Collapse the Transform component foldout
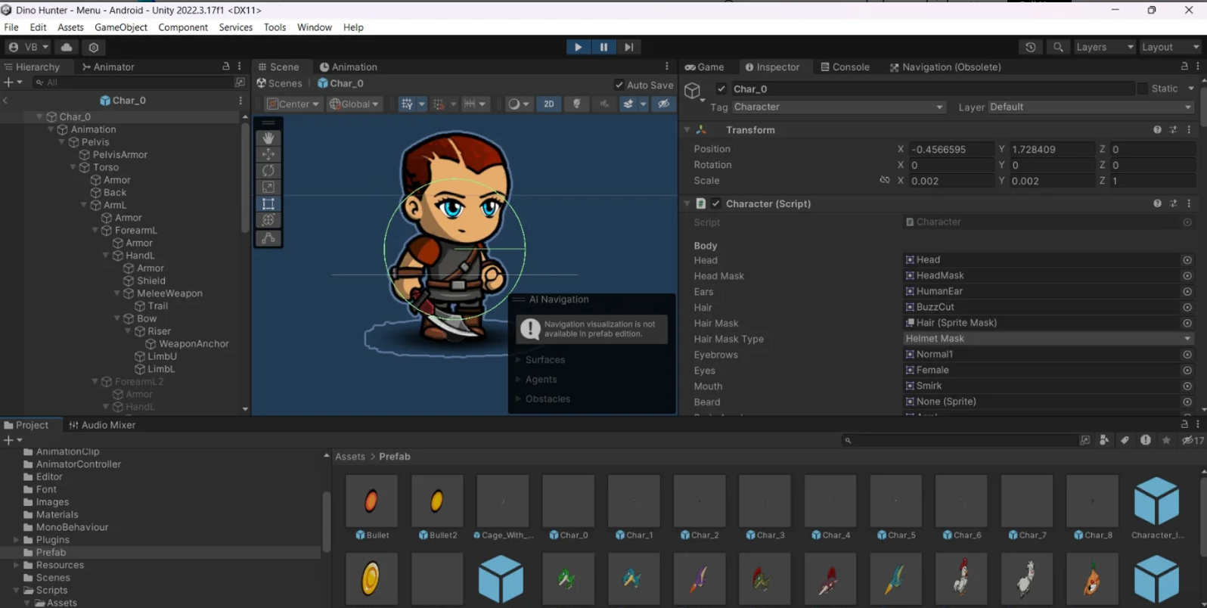 [687, 130]
